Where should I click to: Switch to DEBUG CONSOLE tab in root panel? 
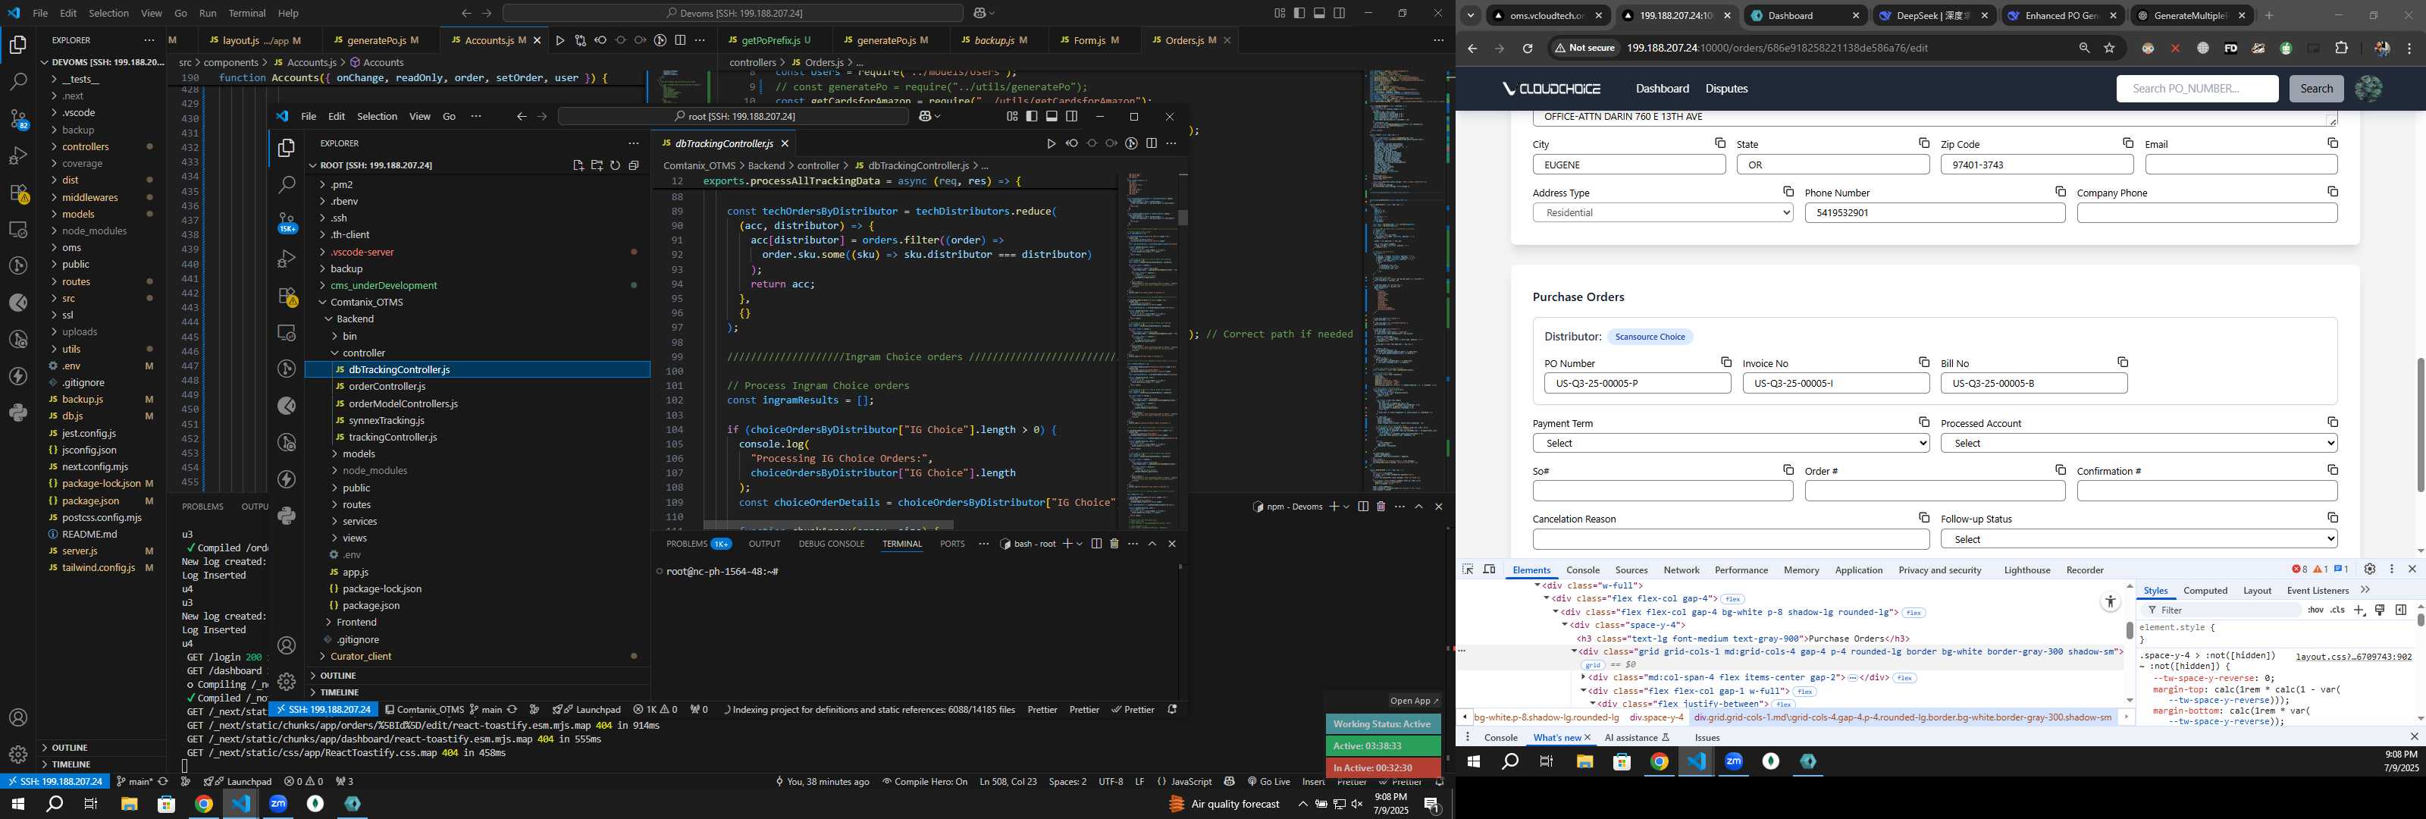(831, 544)
